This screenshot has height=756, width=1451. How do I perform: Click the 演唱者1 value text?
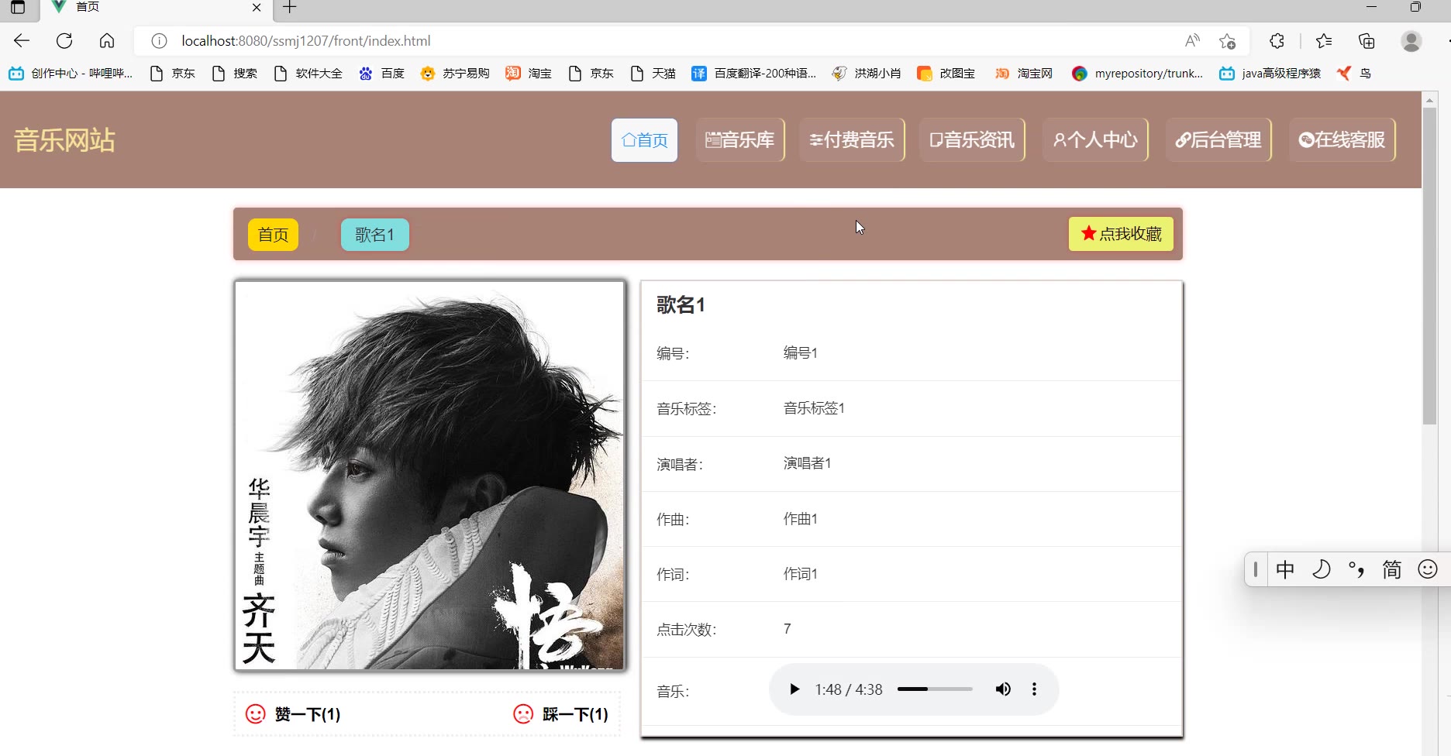807,463
